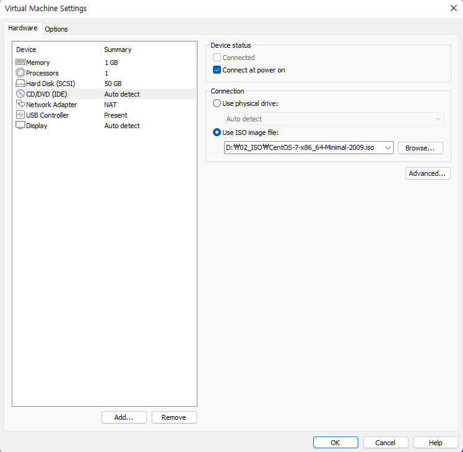The height and width of the screenshot is (452, 463).
Task: Click the Memory device icon
Action: (x=20, y=63)
